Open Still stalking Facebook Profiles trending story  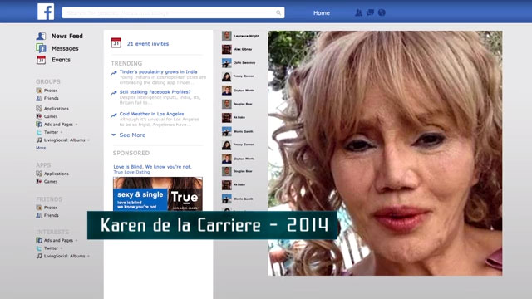click(x=155, y=92)
